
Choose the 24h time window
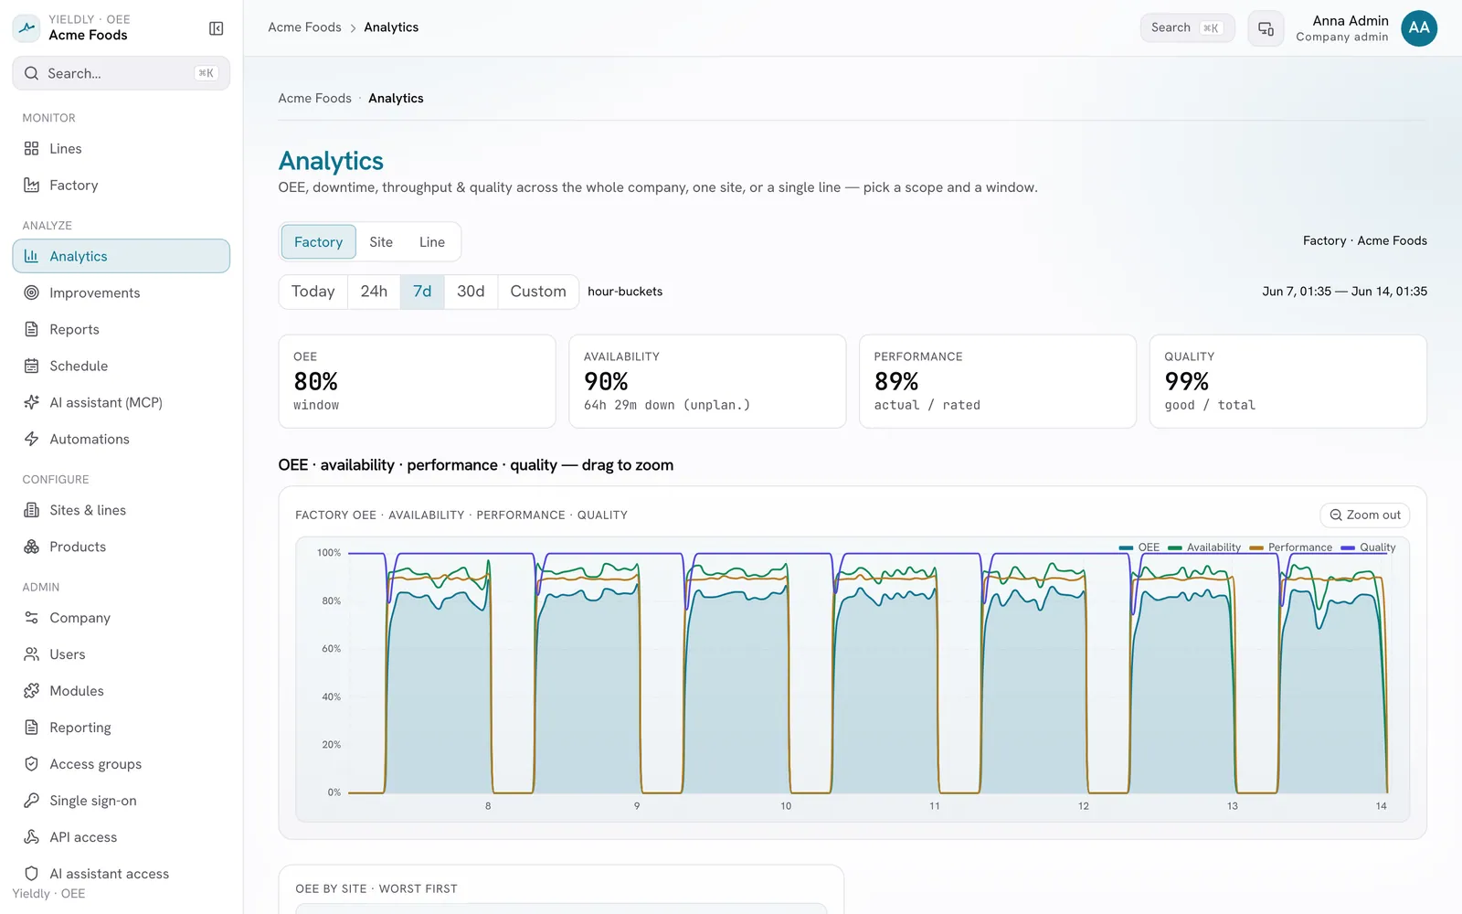[x=374, y=292]
